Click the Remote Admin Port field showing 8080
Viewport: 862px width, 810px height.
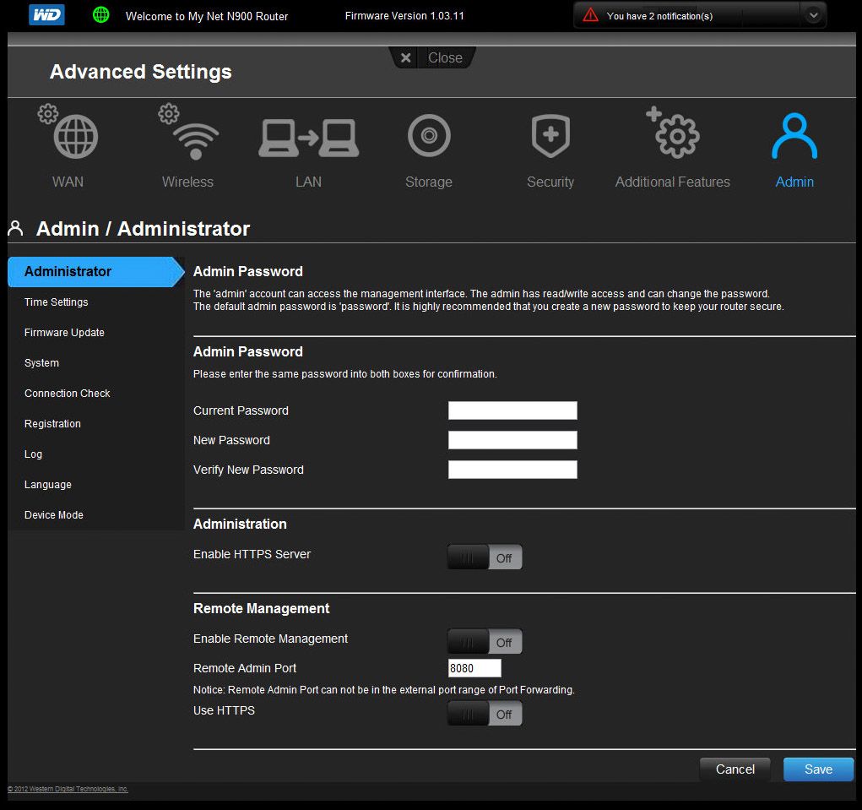pyautogui.click(x=474, y=668)
